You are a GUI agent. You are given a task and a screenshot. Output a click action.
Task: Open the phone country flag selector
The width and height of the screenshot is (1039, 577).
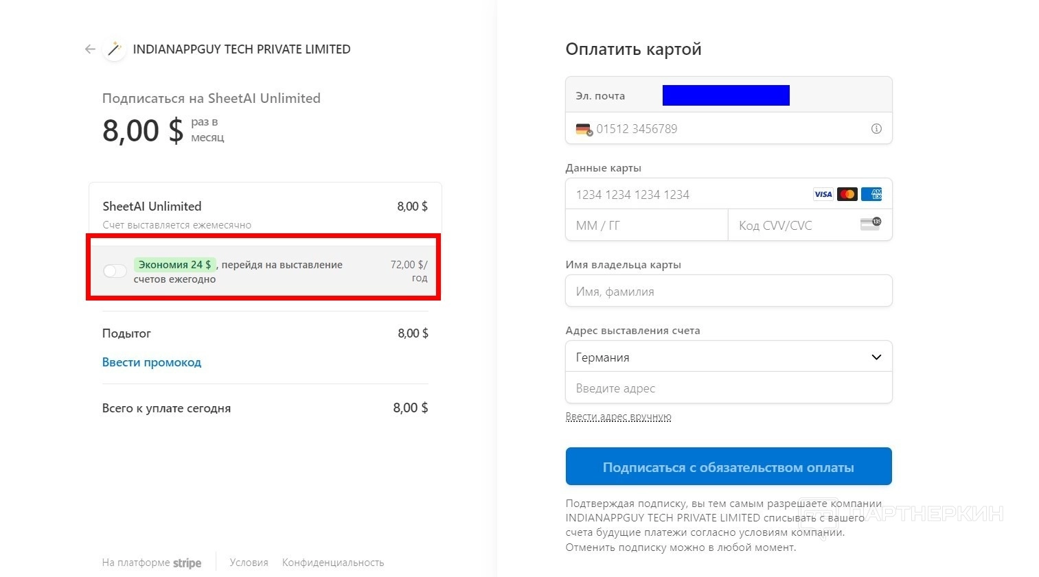click(x=584, y=129)
